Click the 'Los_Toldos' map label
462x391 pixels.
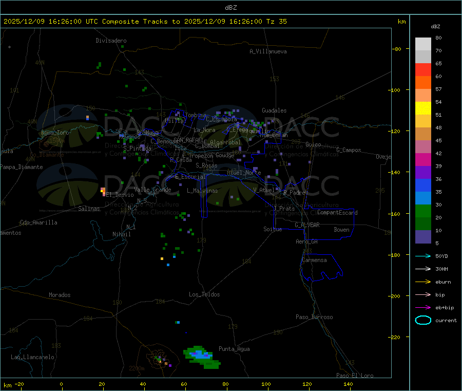point(204,294)
